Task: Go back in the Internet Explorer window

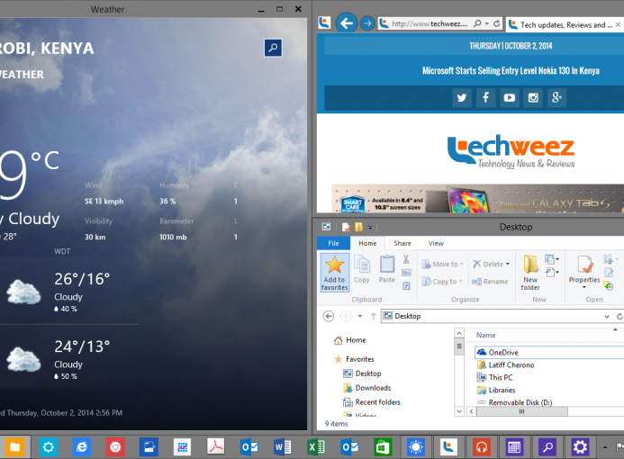Action: 347,23
